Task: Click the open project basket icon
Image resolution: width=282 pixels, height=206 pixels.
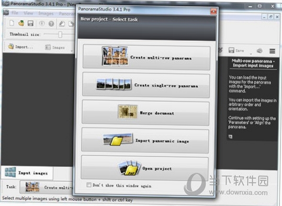Action: click(x=21, y=23)
